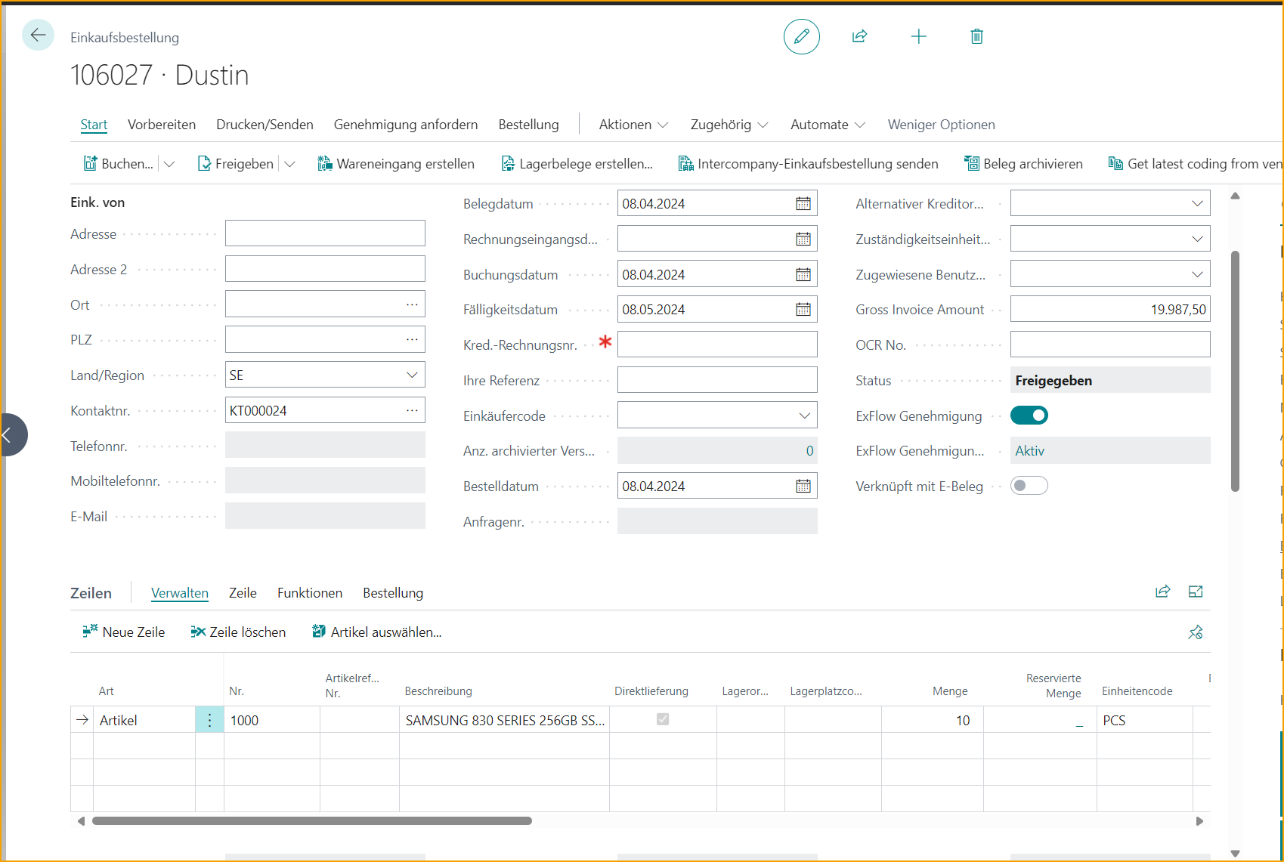Go back with the left arrow icon

[x=38, y=36]
